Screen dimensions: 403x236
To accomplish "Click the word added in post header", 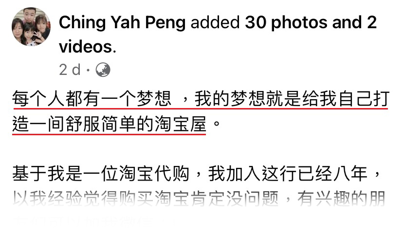I will (215, 22).
